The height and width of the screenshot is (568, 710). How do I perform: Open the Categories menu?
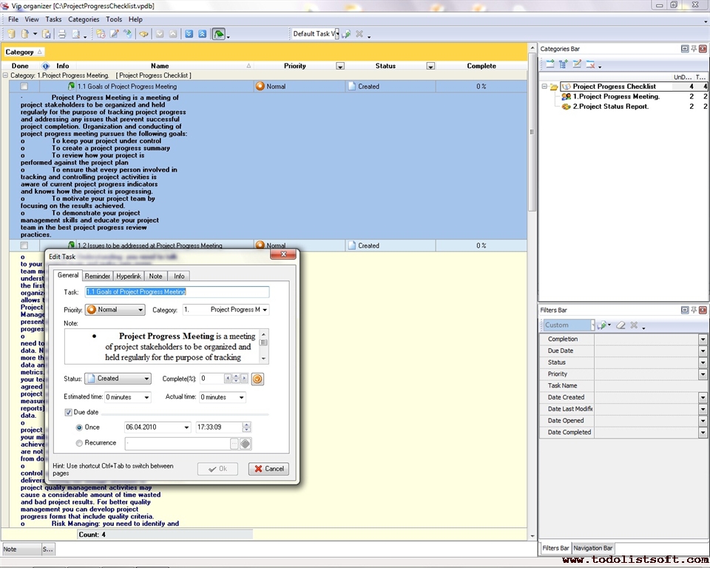83,19
